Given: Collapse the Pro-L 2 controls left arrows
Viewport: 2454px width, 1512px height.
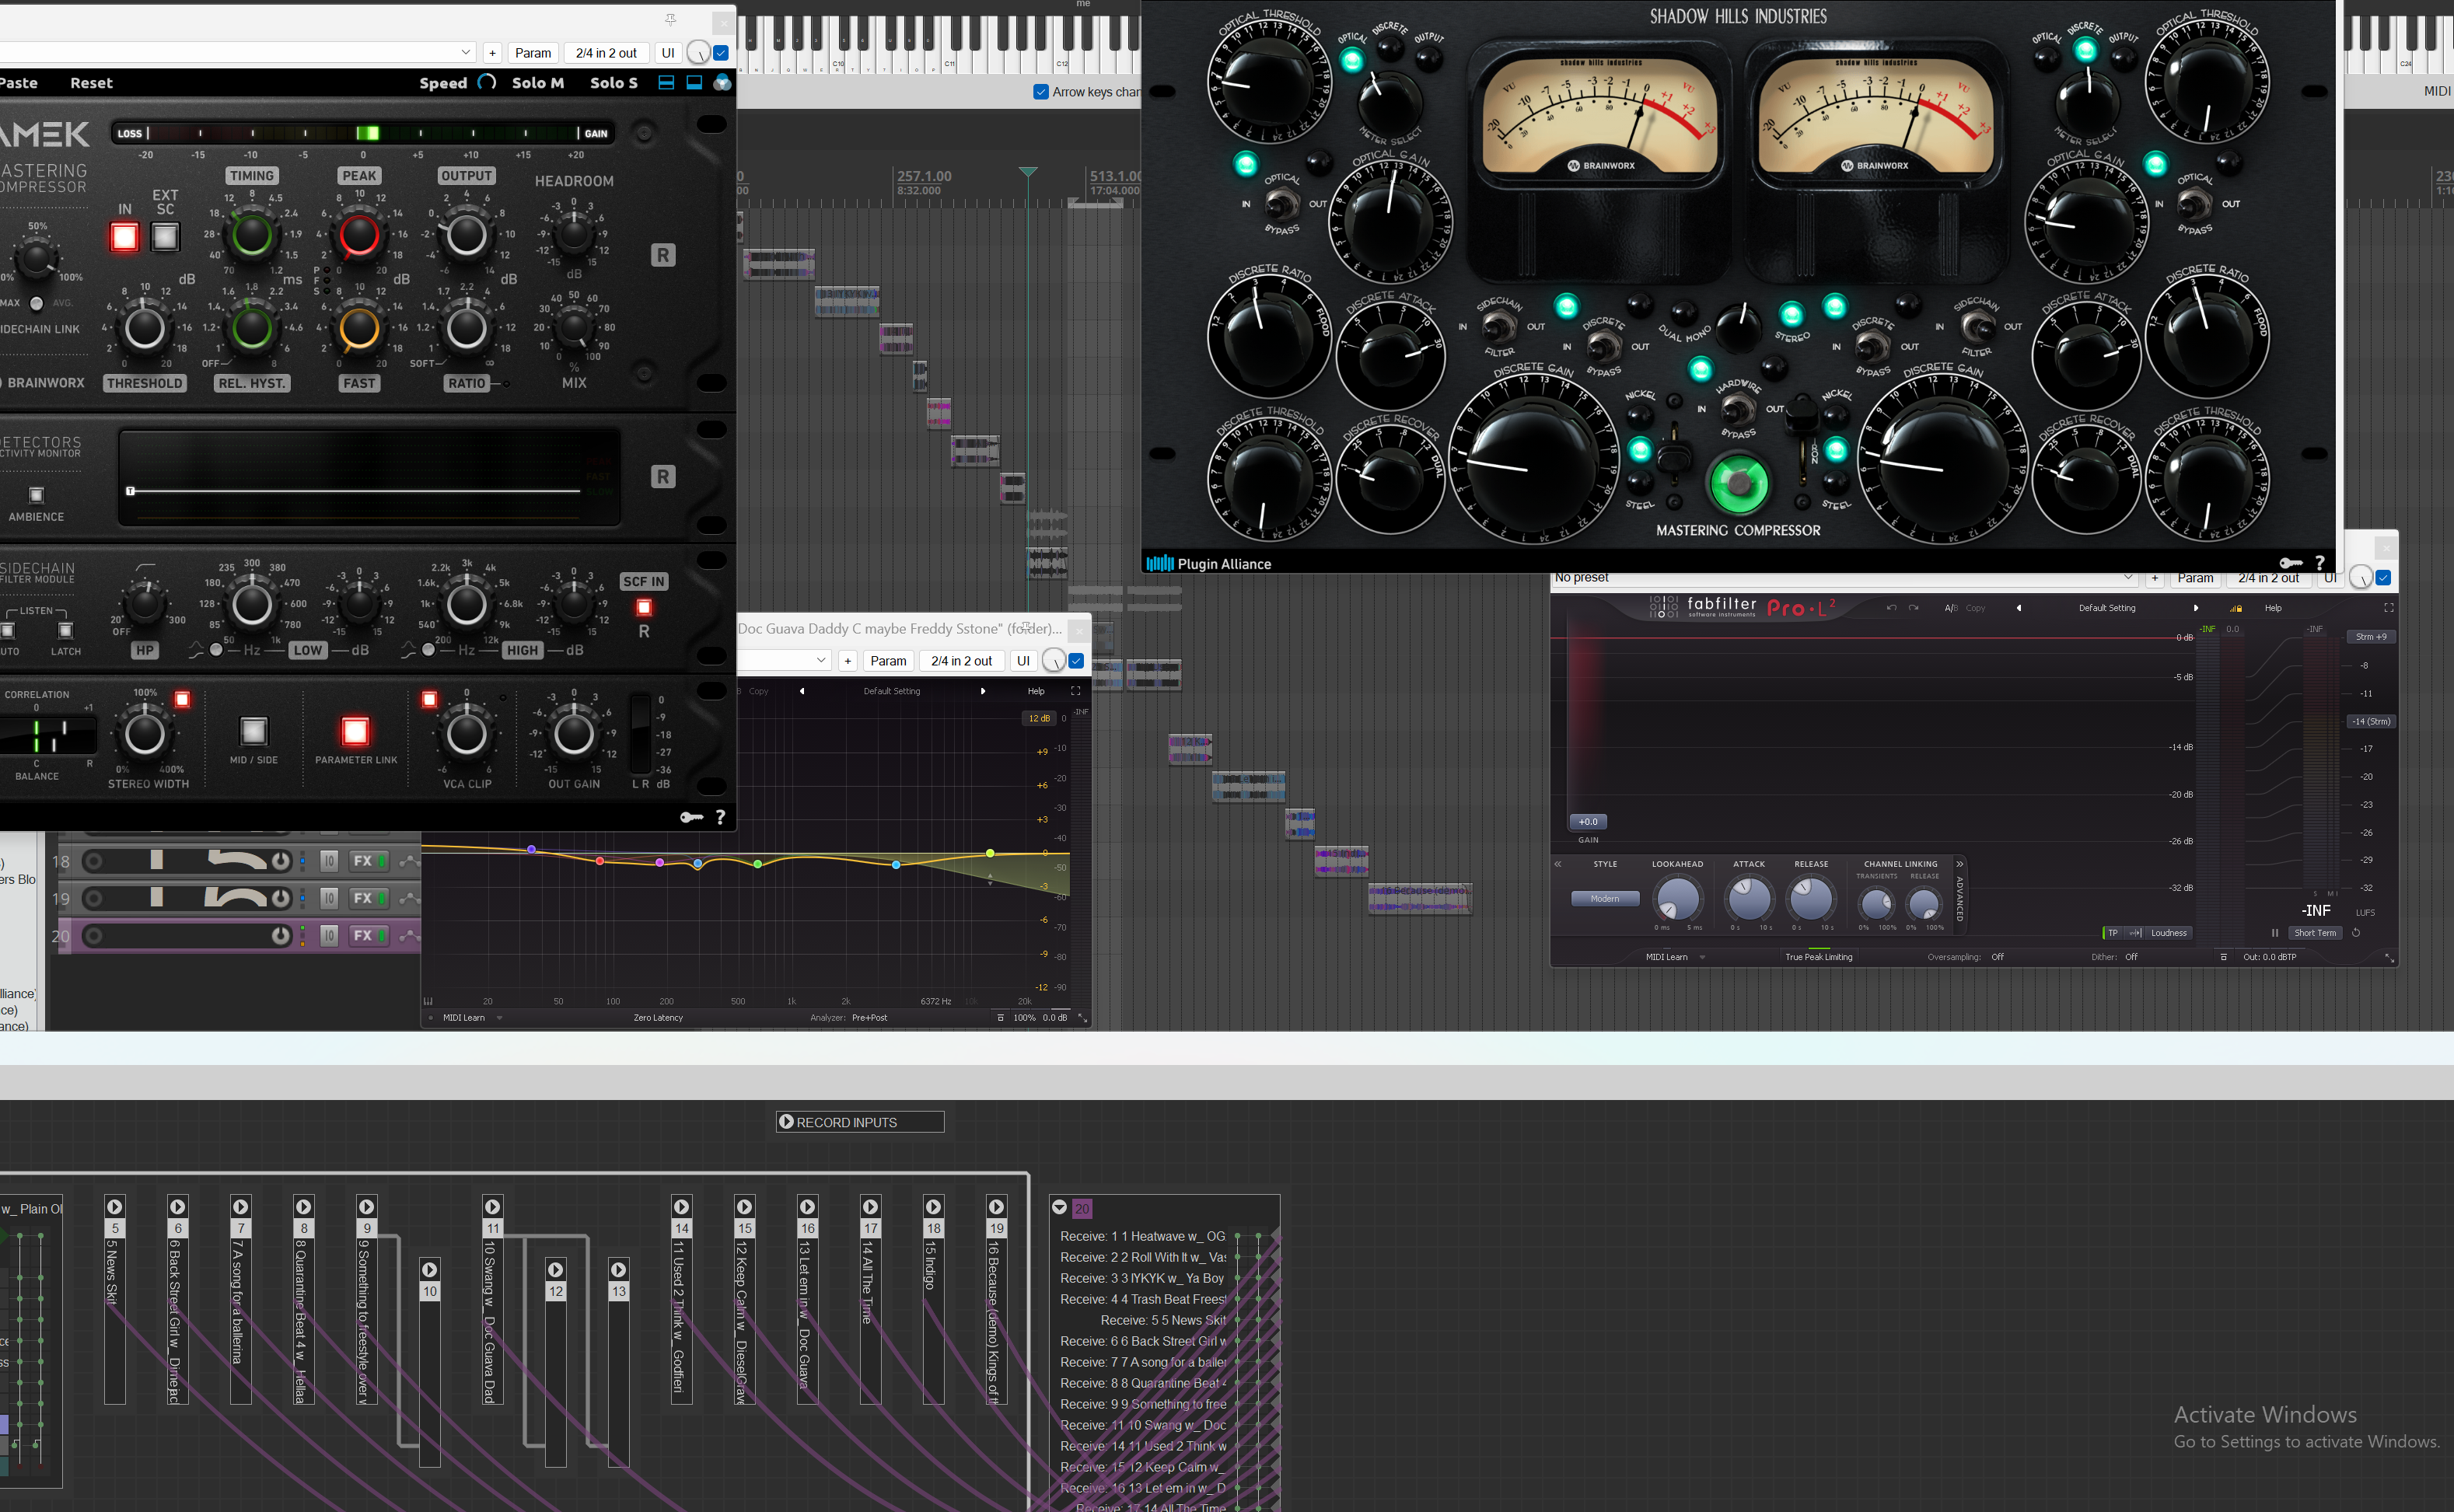Looking at the screenshot, I should (1558, 864).
